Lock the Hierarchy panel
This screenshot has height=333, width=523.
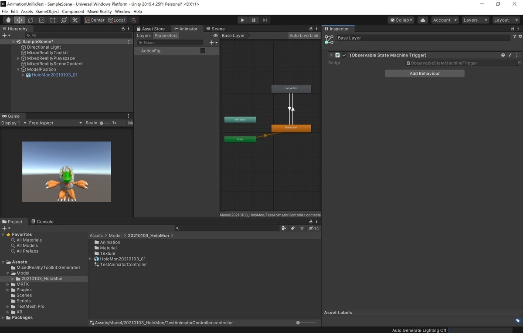123,29
